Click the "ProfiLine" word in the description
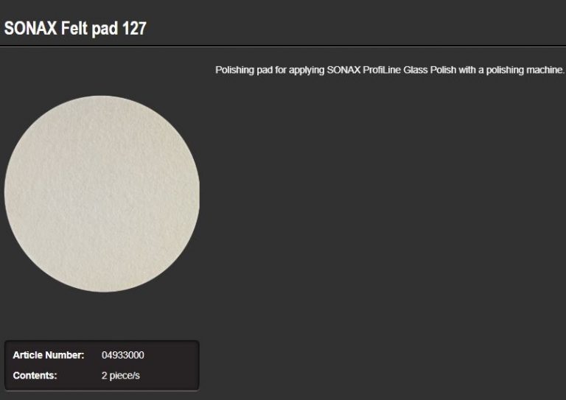 tap(382, 70)
